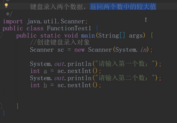Collapse the main method fold marker

[1, 36]
